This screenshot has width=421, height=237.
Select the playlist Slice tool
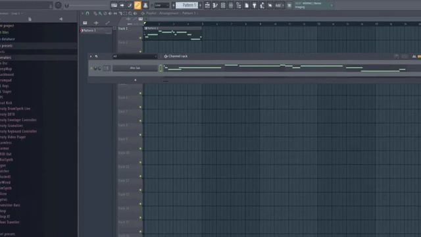pyautogui.click(x=120, y=13)
